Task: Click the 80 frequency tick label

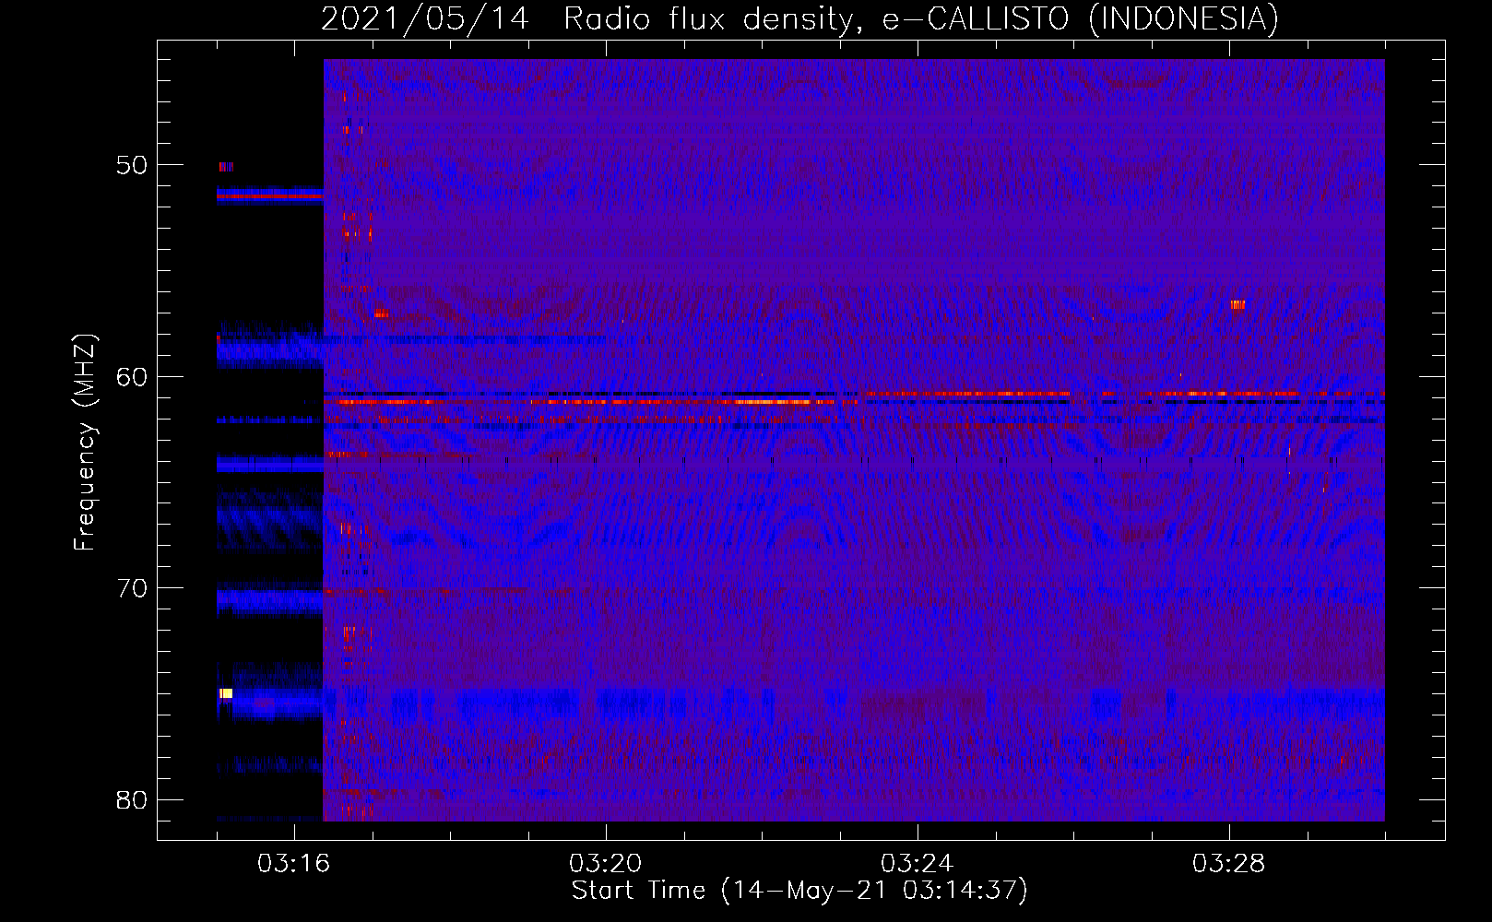Action: (132, 800)
